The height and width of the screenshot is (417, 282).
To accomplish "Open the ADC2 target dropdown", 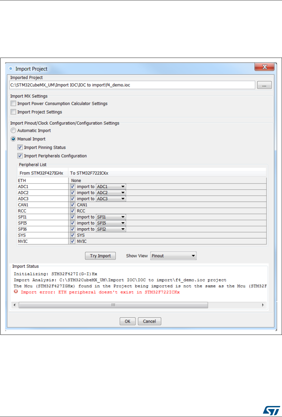I will coord(111,192).
